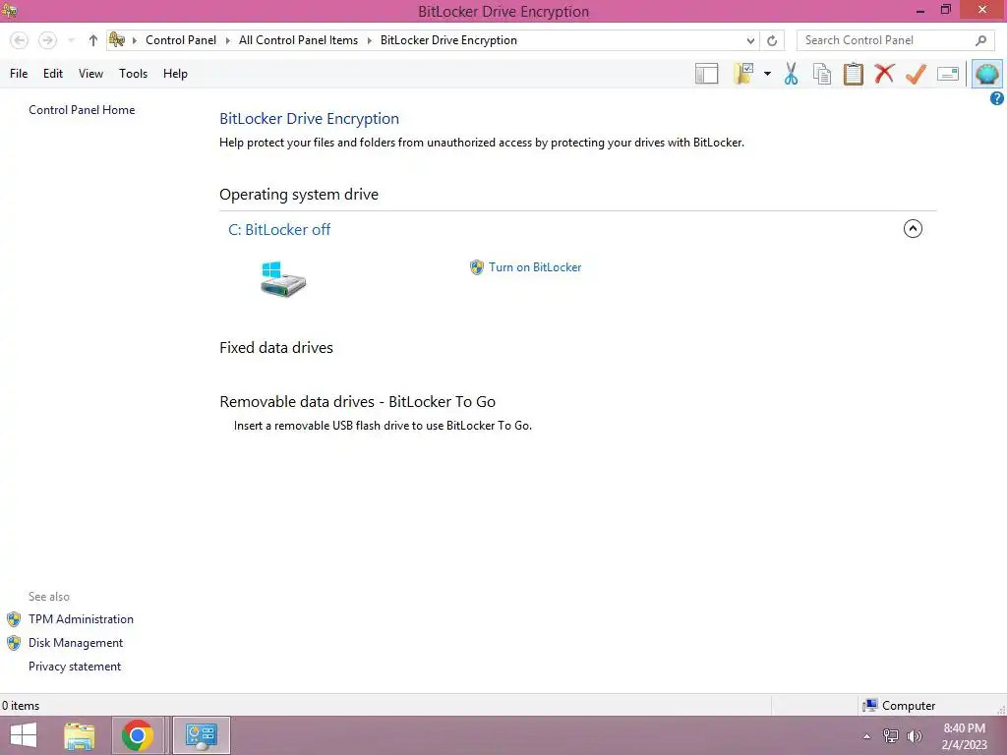Screen dimensions: 1007x755
Task: Open the Edit menu
Action: click(53, 74)
